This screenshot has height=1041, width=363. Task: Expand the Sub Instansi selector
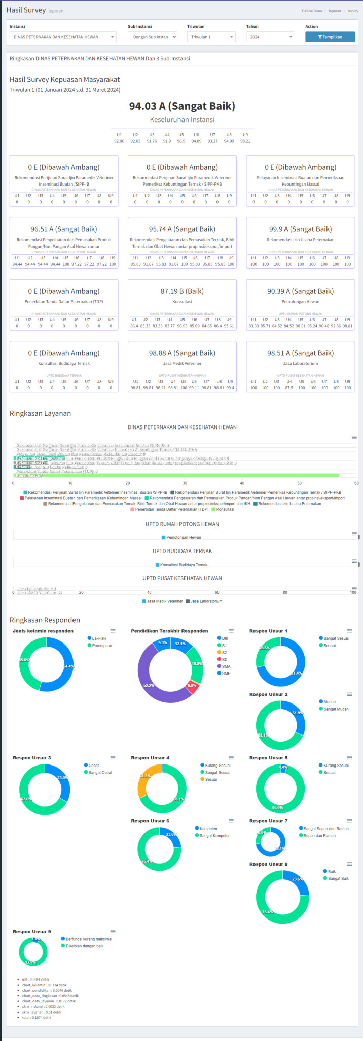153,37
